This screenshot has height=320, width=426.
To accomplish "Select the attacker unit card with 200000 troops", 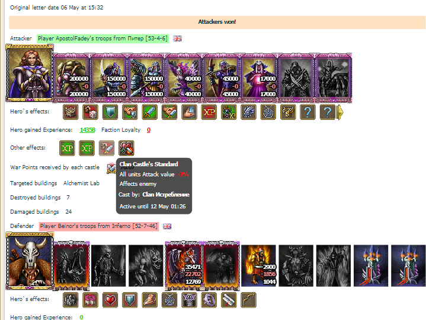I will point(72,78).
